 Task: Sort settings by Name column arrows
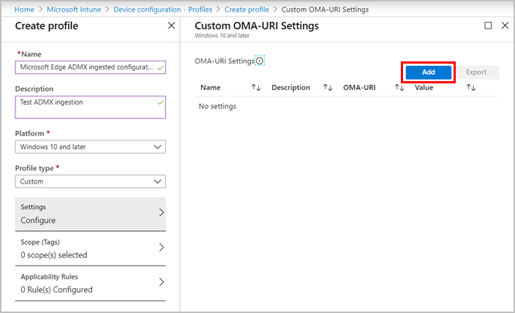pos(256,88)
